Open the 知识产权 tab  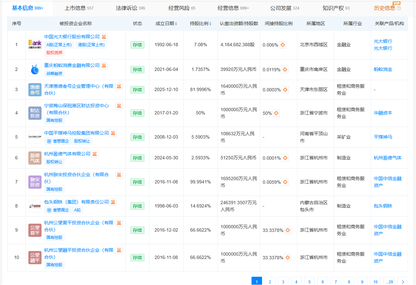coord(336,8)
